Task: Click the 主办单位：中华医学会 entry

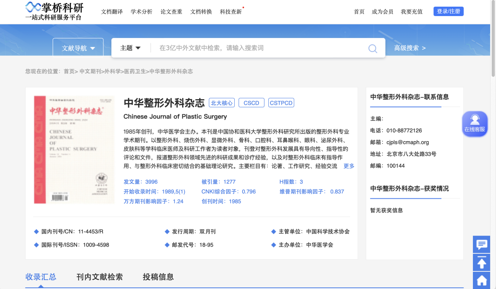Action: [302, 245]
